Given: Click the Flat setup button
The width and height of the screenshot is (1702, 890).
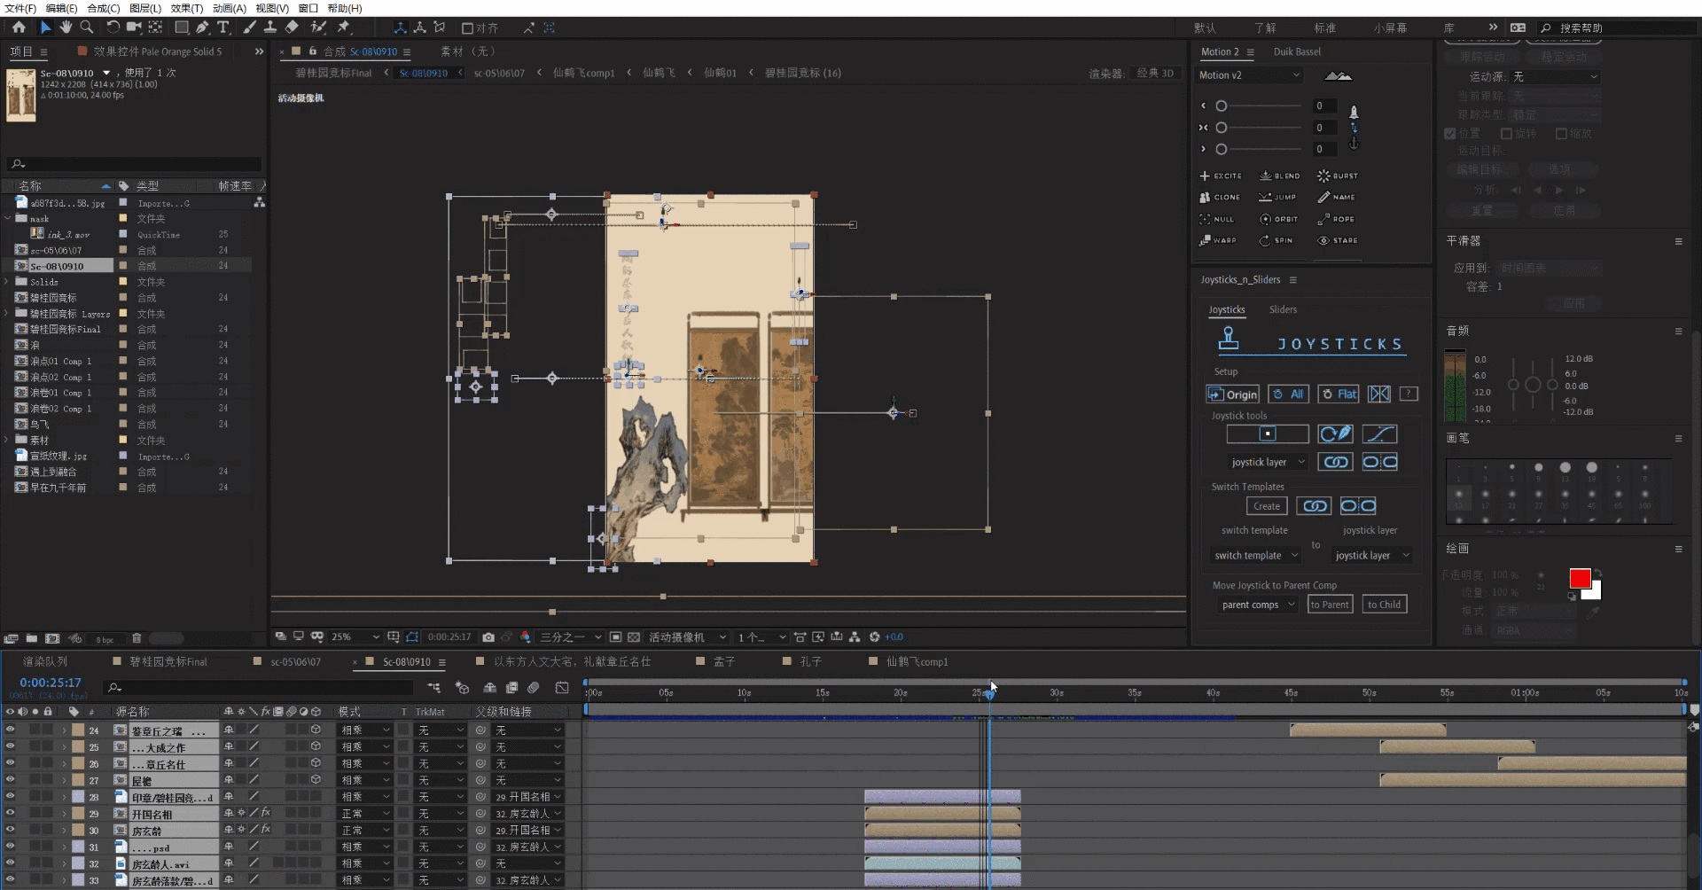Looking at the screenshot, I should [x=1339, y=394].
